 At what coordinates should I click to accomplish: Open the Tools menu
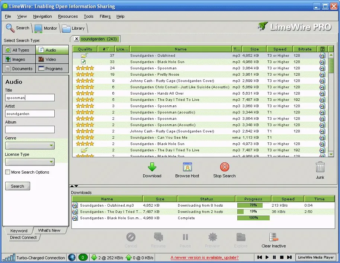88,16
